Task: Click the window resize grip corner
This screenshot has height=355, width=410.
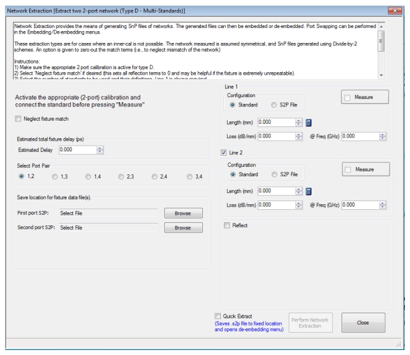Action: [x=399, y=344]
